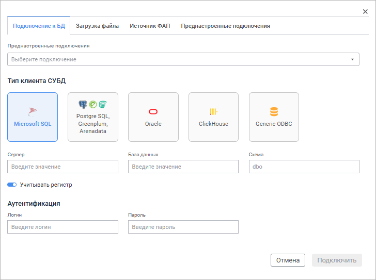Click the 'Отмена' button
Viewport: 376px width, 280px height.
[x=288, y=260]
